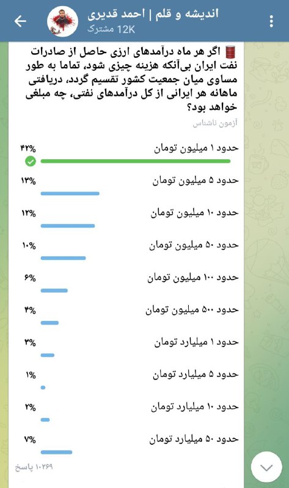Click the oil barrel emoji in question

point(230,52)
